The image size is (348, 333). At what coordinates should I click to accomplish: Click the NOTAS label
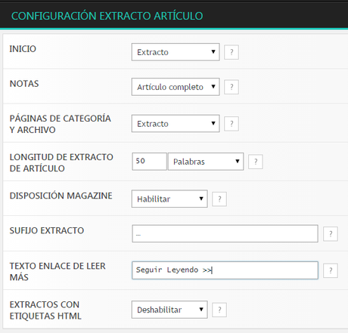[x=24, y=84]
